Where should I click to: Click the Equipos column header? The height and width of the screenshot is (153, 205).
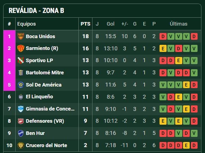tap(26, 24)
